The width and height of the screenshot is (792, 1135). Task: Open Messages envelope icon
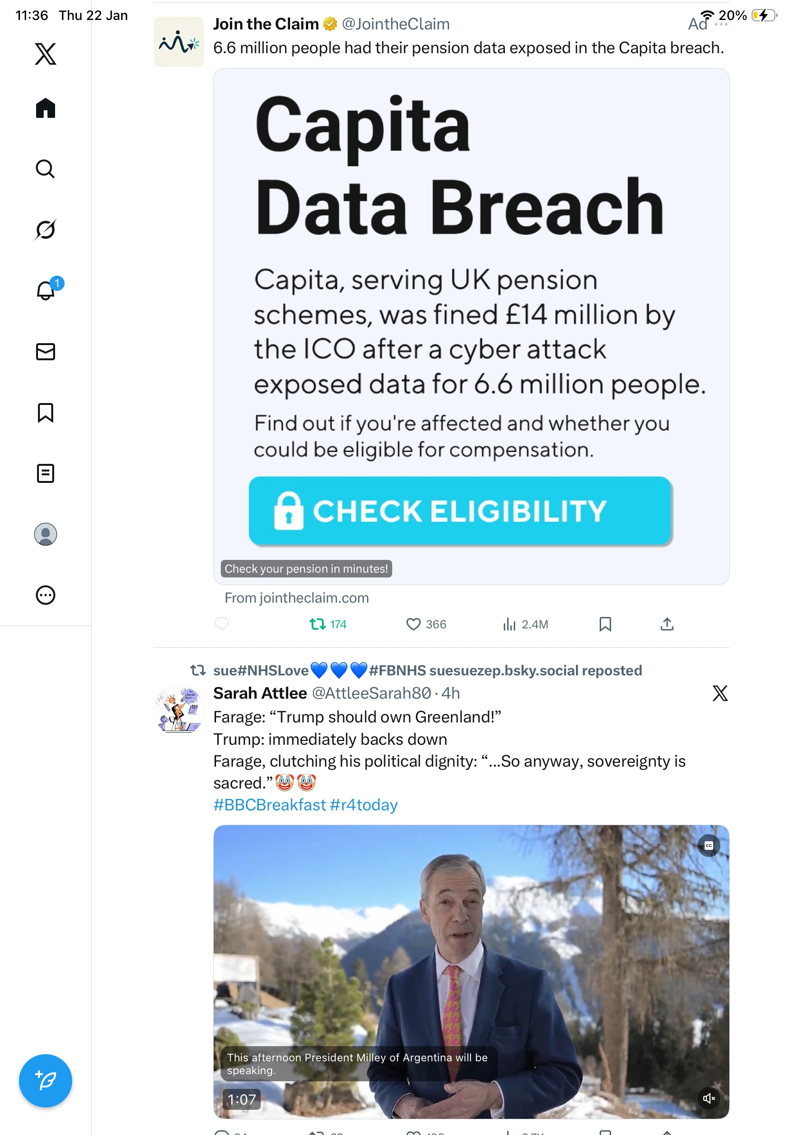(46, 351)
